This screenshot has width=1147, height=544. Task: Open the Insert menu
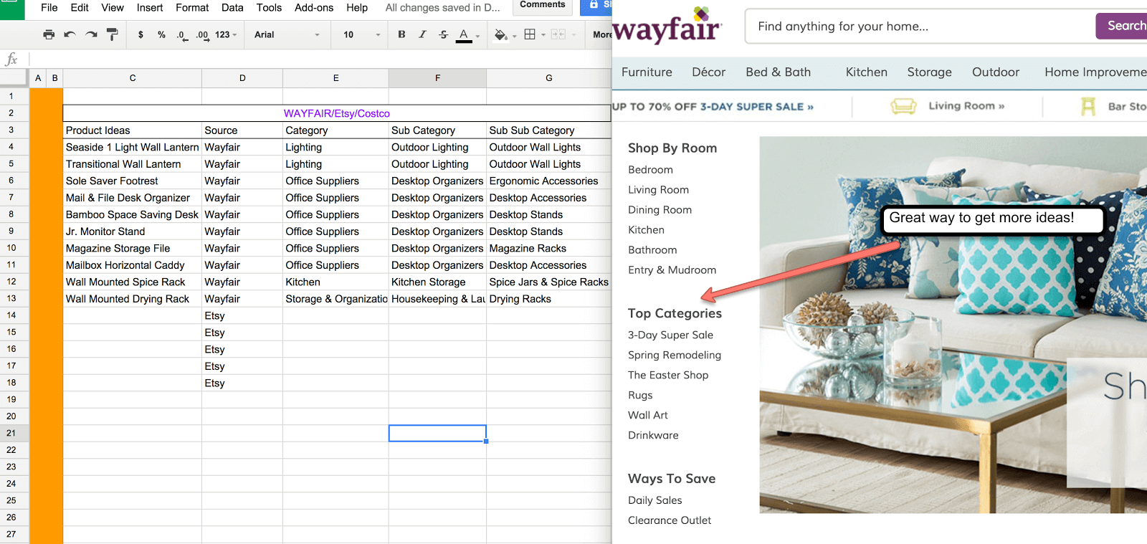150,8
